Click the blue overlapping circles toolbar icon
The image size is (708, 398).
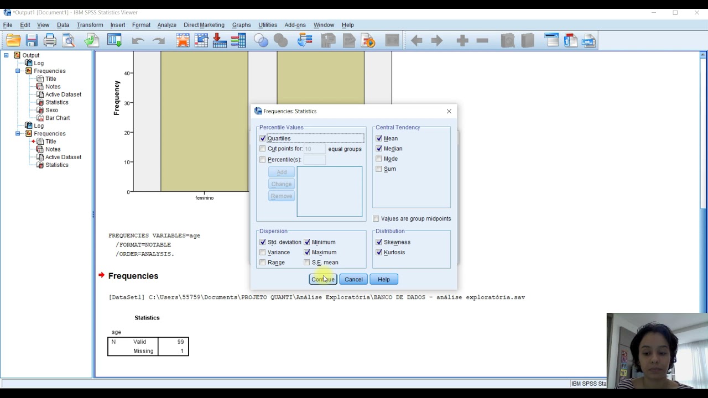tap(261, 40)
